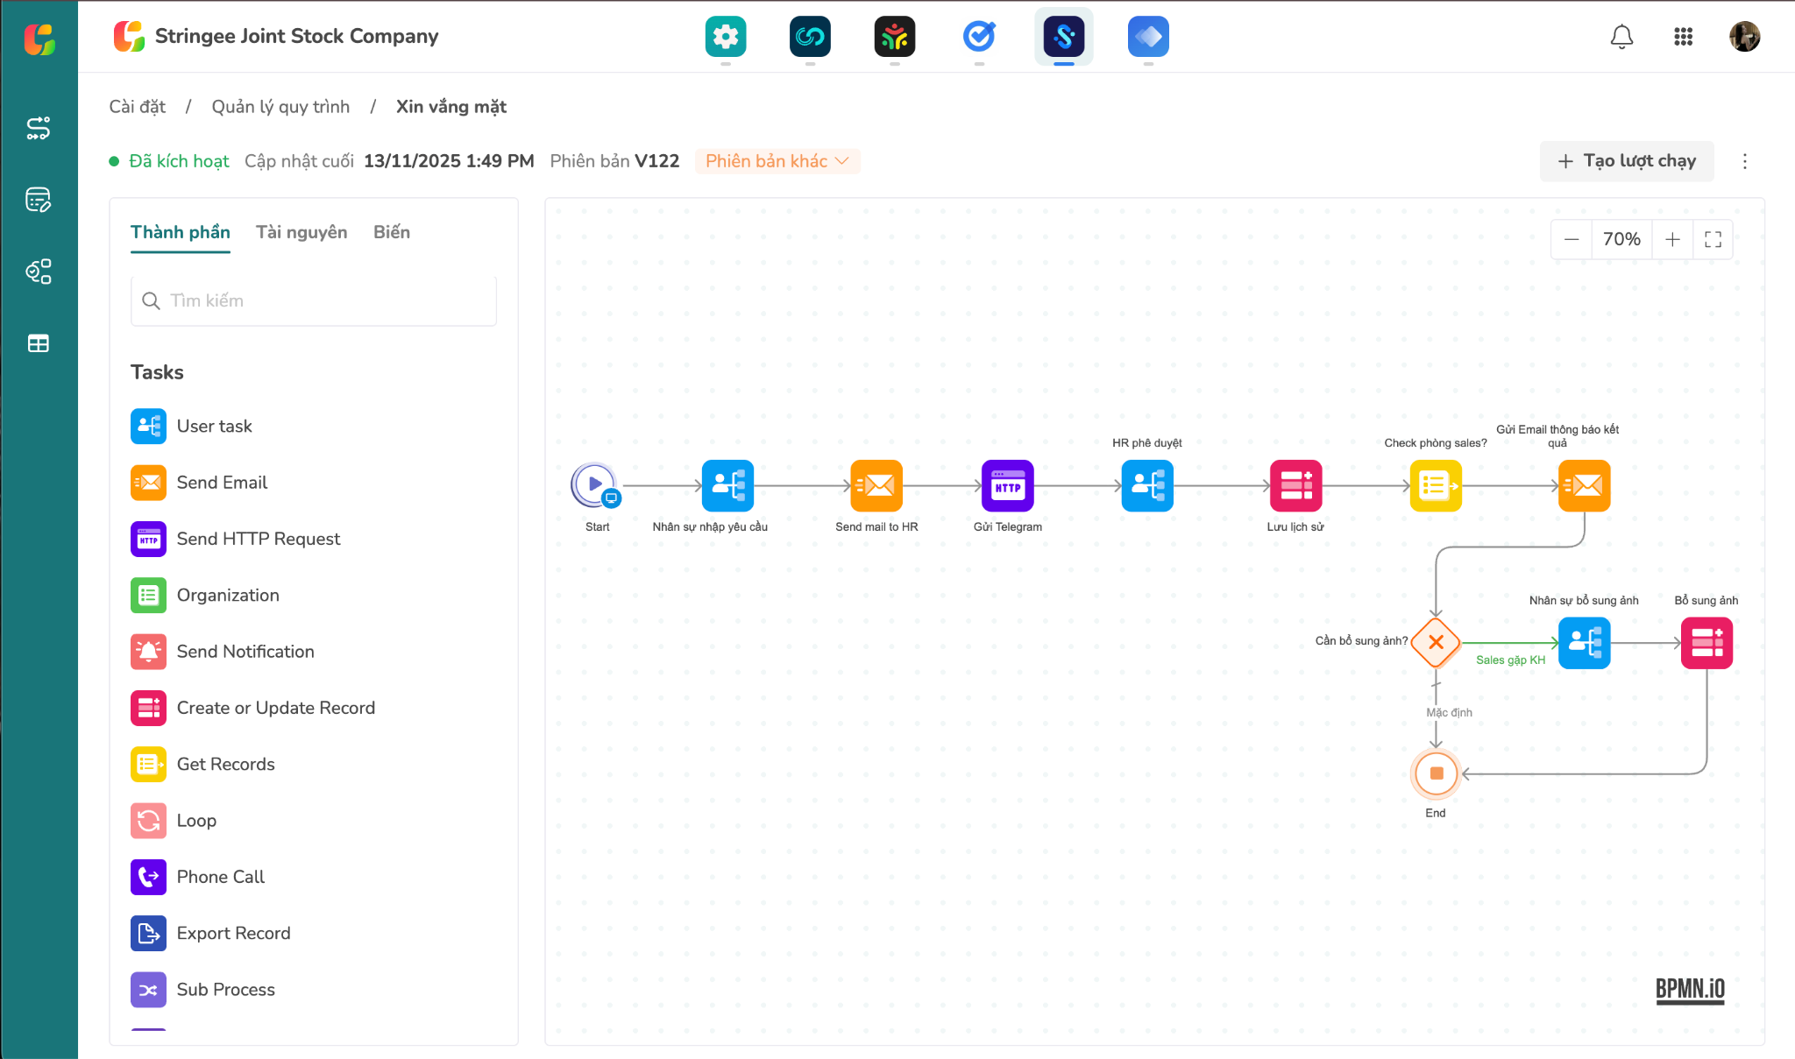Click the Lưu lịch sử record node
The width and height of the screenshot is (1795, 1059).
pos(1295,485)
